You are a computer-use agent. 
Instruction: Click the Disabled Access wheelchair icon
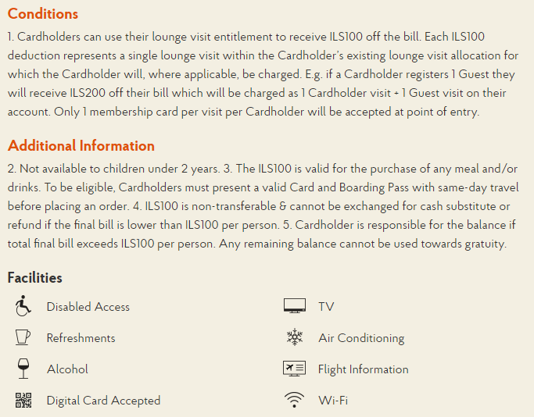tap(23, 306)
